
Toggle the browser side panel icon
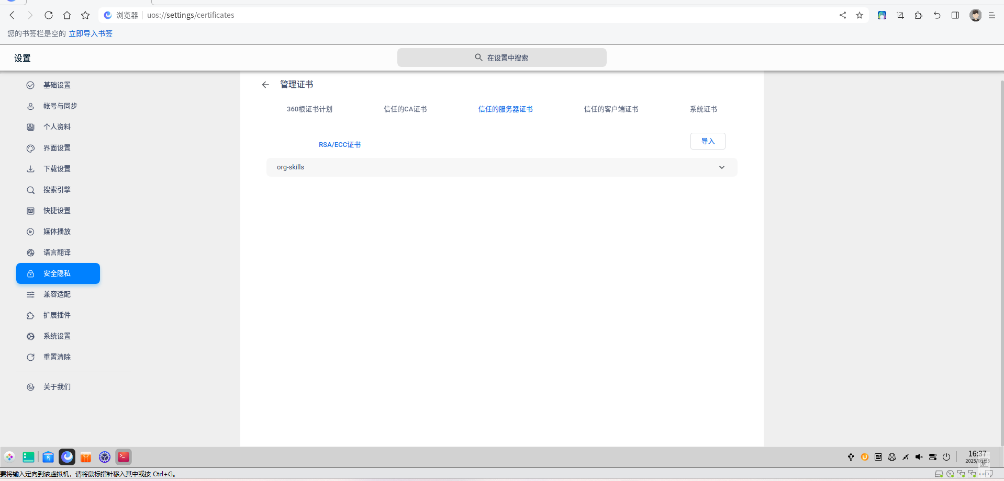click(955, 15)
